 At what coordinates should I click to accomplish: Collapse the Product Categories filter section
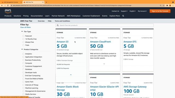tap(22, 49)
